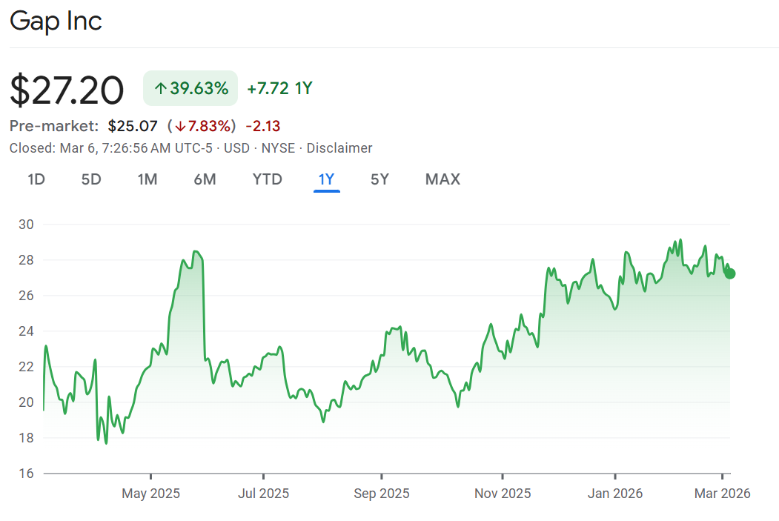Open the Disclaimer link

(339, 148)
